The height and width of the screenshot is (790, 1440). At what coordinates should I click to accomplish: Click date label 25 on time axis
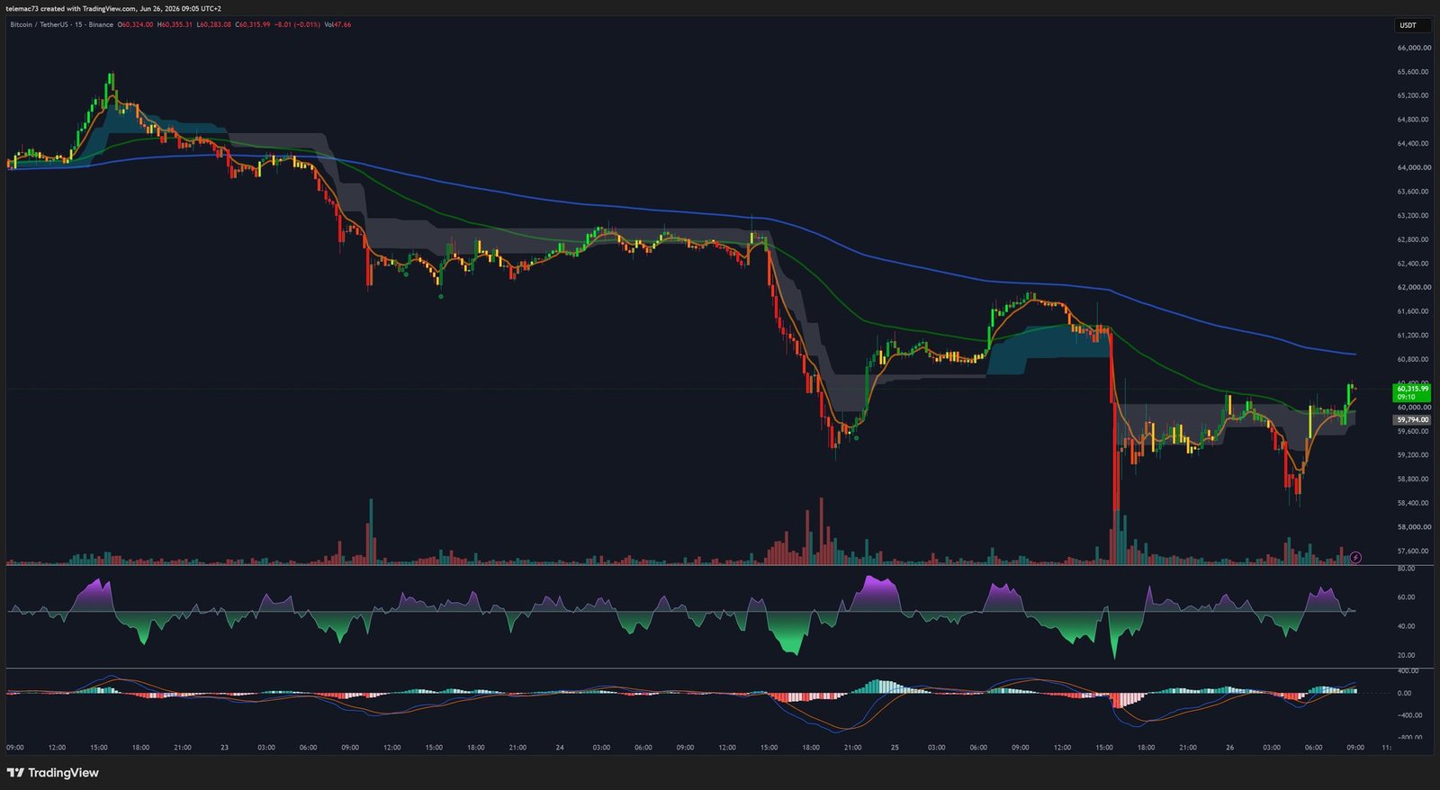[895, 748]
